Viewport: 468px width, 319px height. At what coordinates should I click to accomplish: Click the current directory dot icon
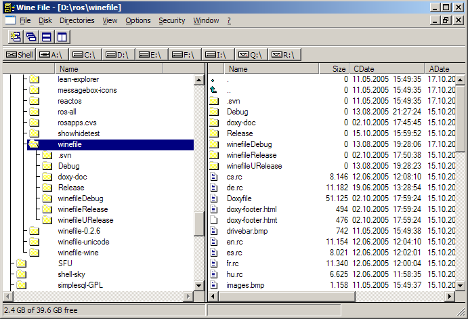[x=213, y=81]
